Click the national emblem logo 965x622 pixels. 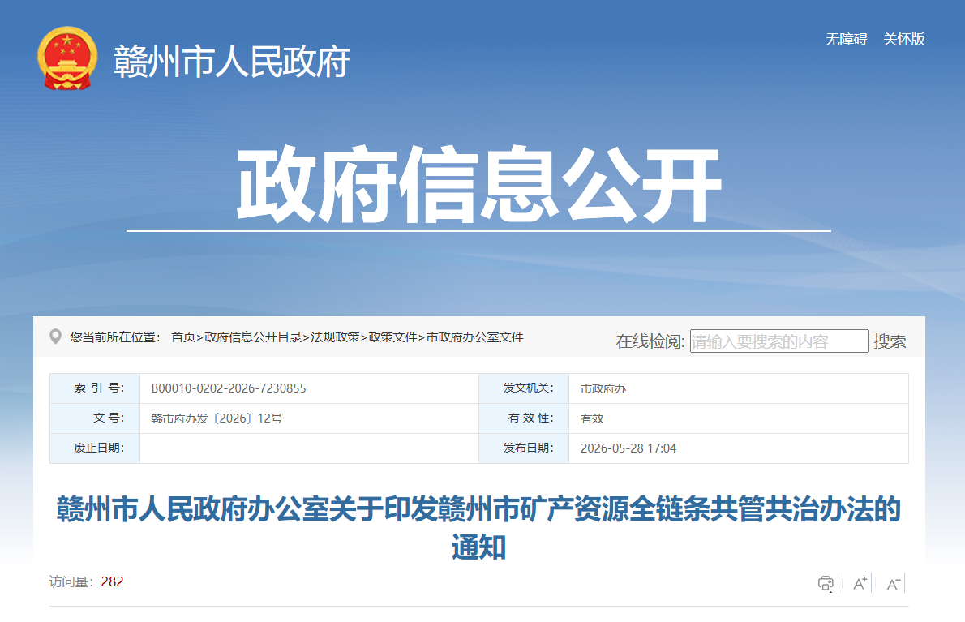coord(67,58)
